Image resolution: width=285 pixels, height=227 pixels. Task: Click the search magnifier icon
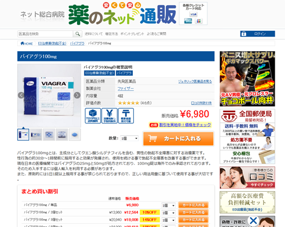coord(78,34)
